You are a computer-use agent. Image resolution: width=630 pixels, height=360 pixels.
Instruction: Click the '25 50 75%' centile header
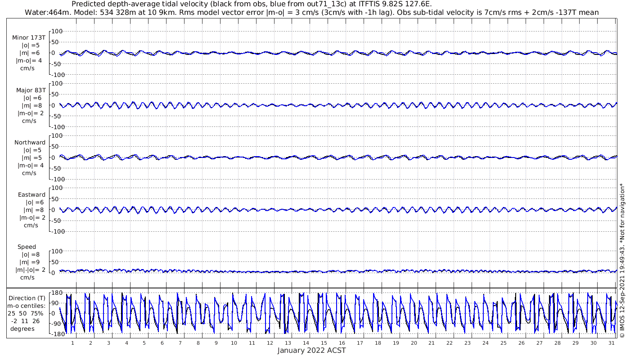tap(26, 313)
